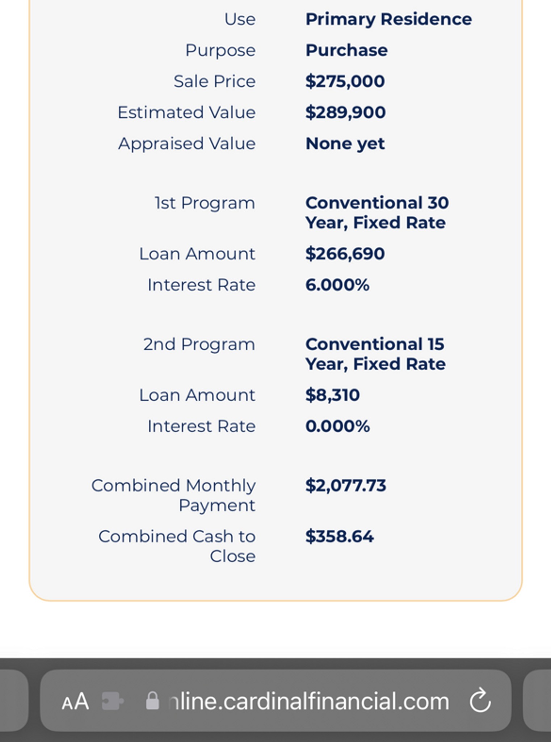Screen dimensions: 551x742
Task: Tap the 0.000% interest rate
Action: (337, 426)
